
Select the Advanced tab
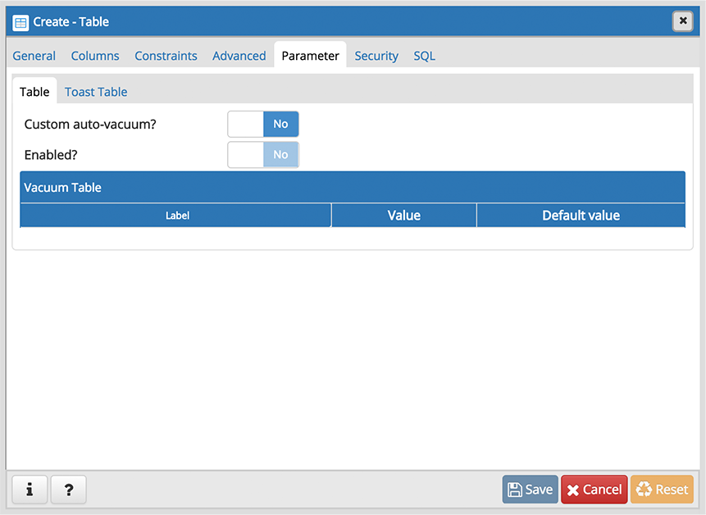239,56
